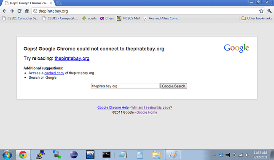This screenshot has height=160, width=274.
Task: Open the Chrome wrench menu
Action: pos(269,11)
